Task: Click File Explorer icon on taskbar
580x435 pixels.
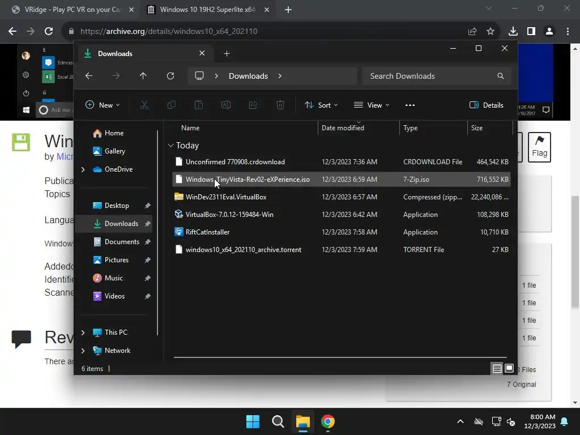Action: coord(302,421)
